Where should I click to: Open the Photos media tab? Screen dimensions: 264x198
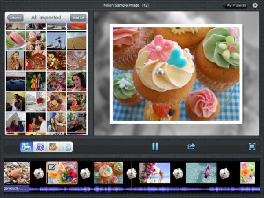[27, 147]
